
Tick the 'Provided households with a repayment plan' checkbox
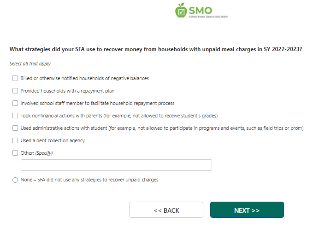coord(15,91)
